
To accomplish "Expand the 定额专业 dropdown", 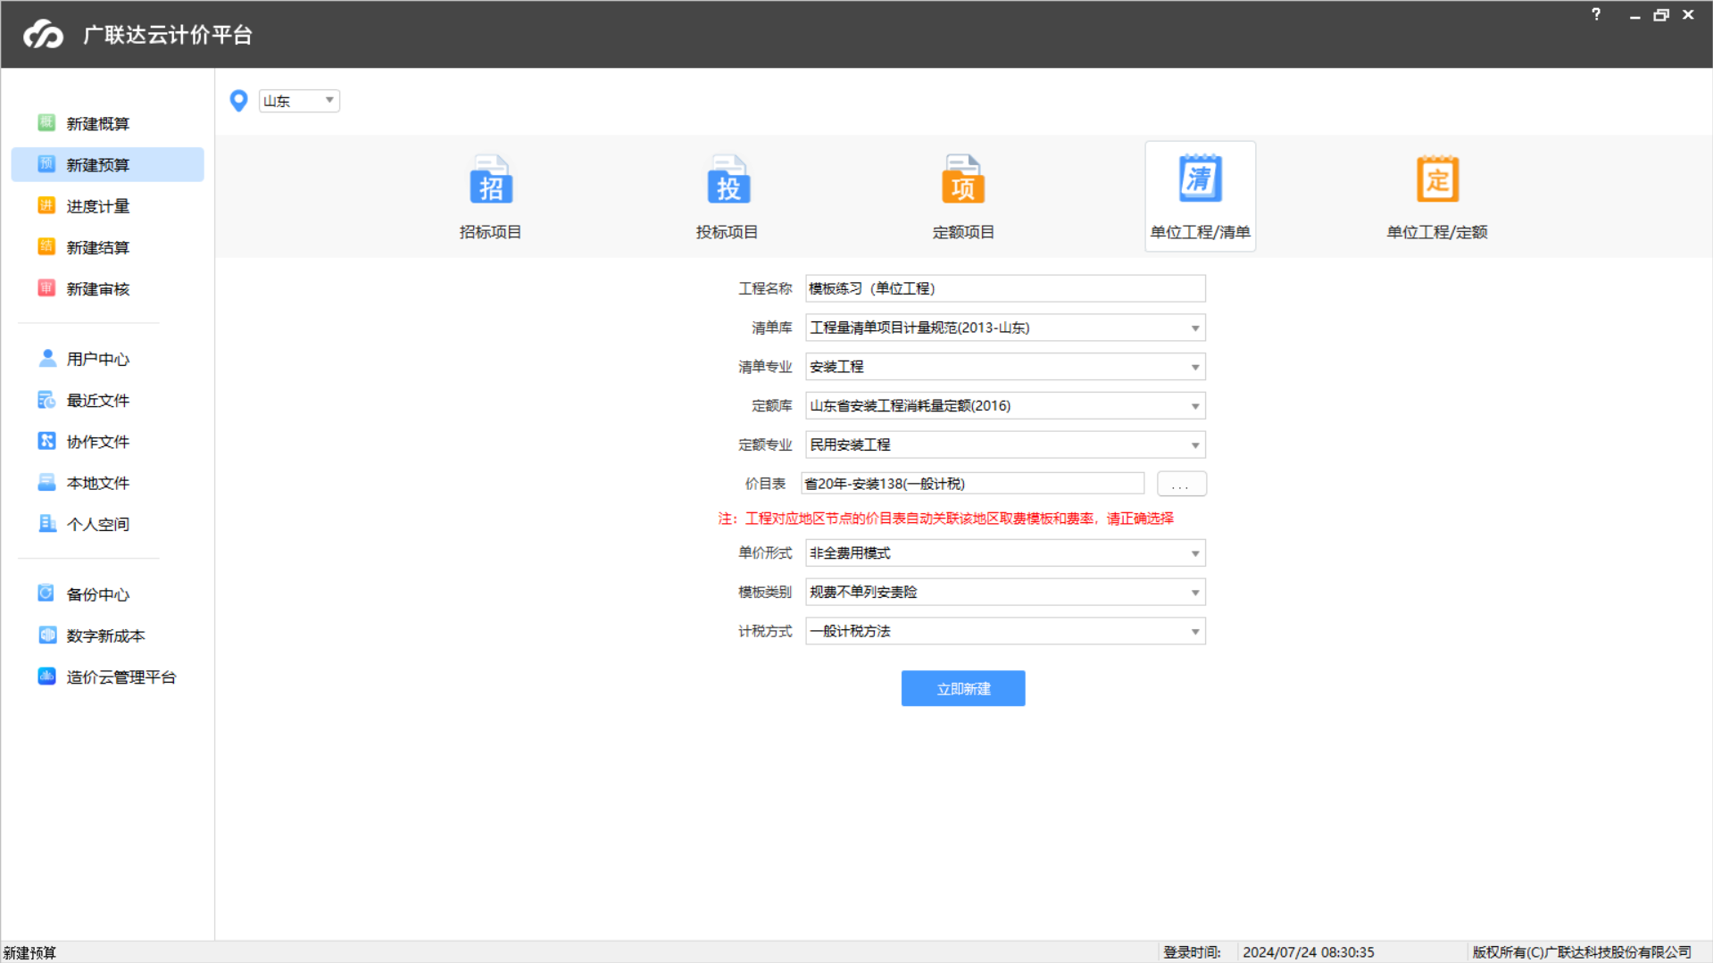I will (1194, 445).
